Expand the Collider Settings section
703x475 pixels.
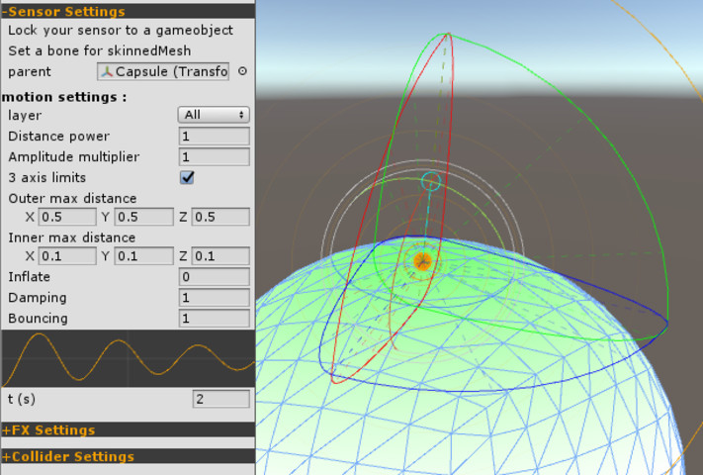pyautogui.click(x=129, y=456)
